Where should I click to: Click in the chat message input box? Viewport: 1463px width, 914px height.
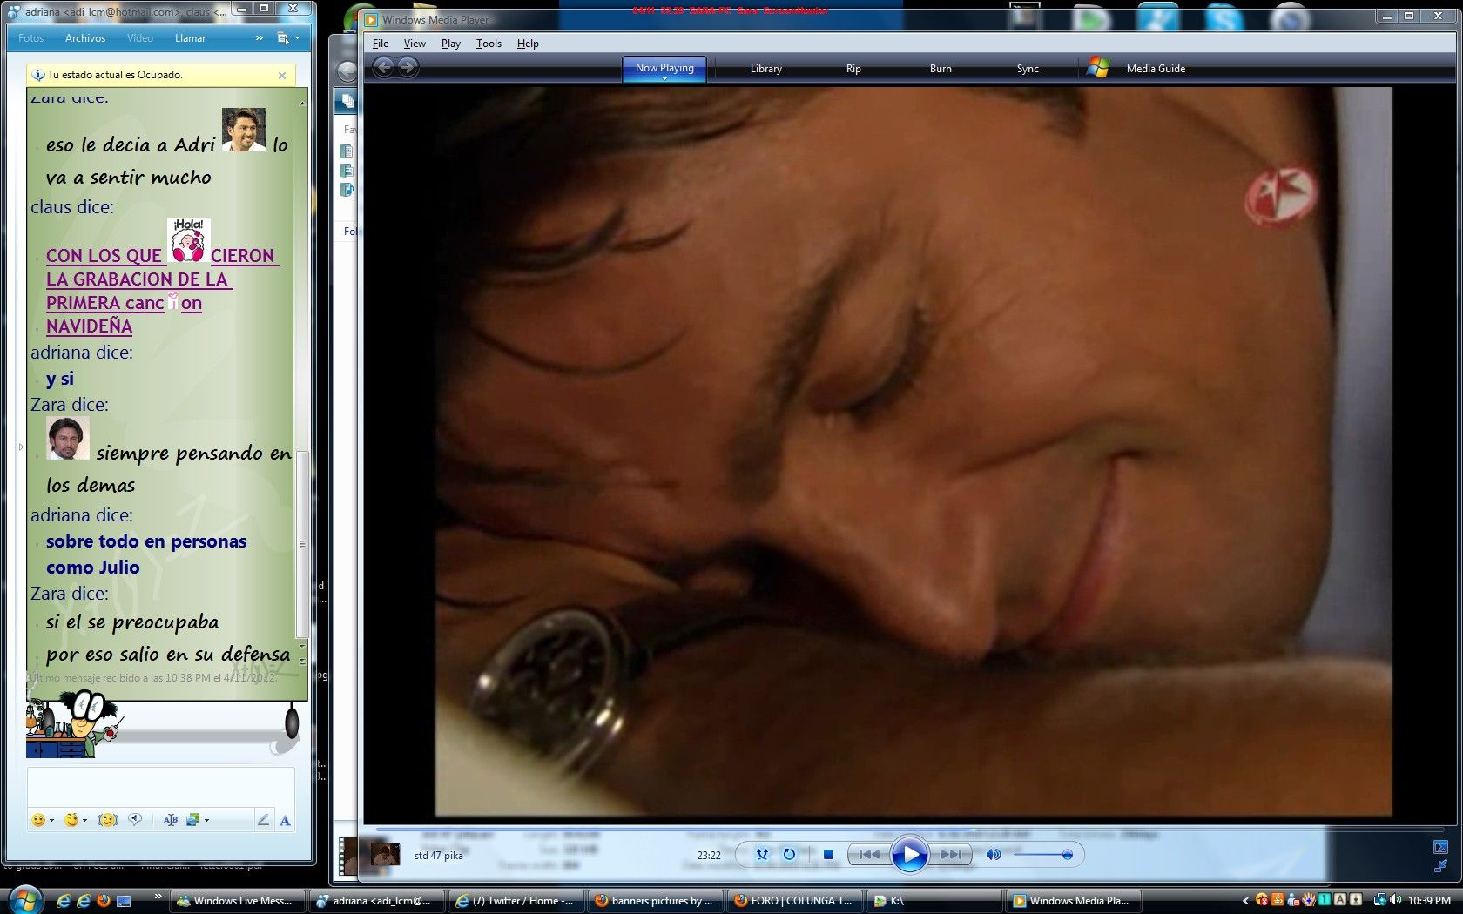pos(161,786)
